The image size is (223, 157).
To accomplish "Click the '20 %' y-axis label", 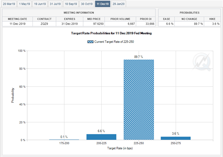I will pyautogui.click(x=22, y=122).
